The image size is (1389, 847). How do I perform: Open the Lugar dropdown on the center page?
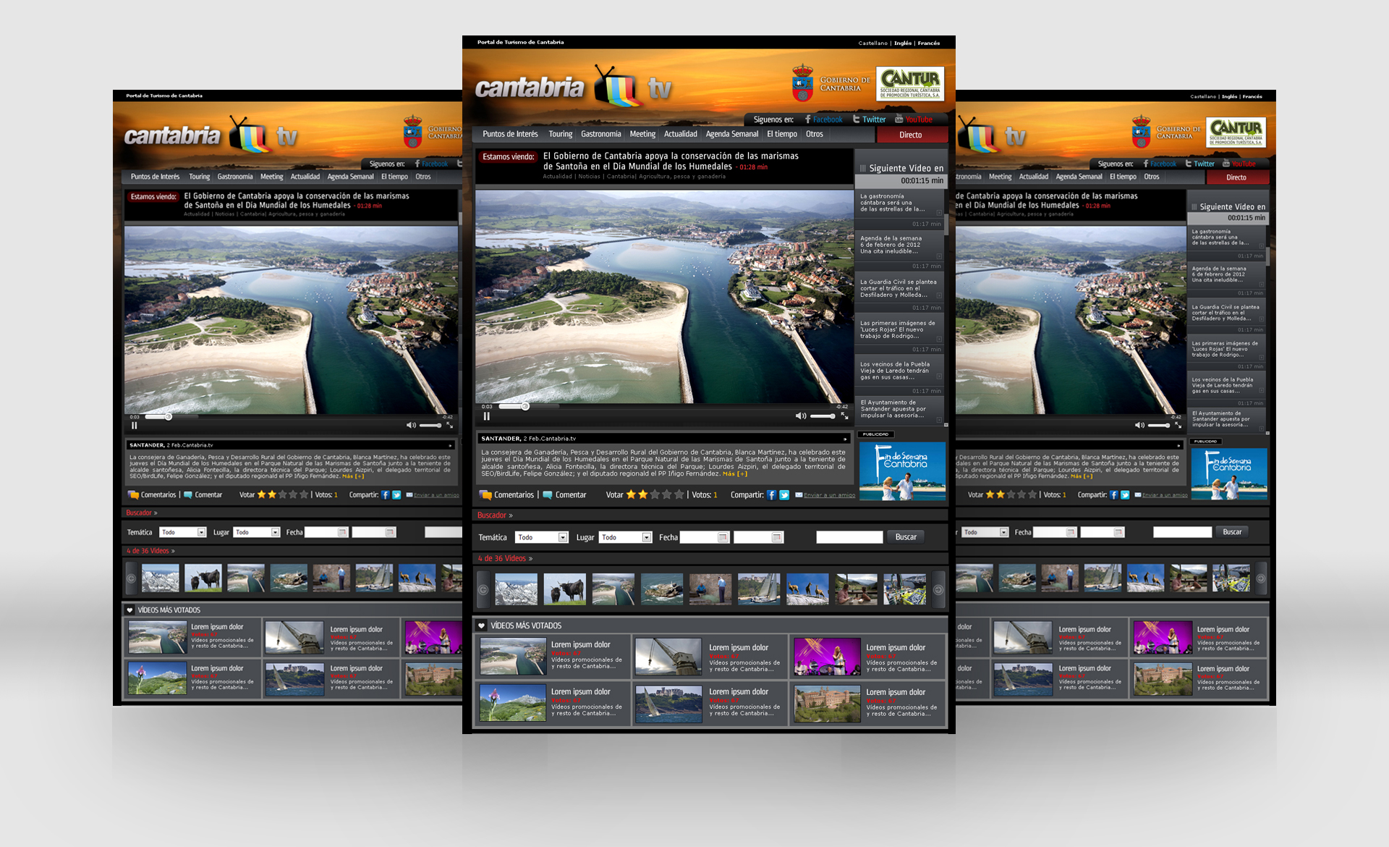click(x=626, y=537)
